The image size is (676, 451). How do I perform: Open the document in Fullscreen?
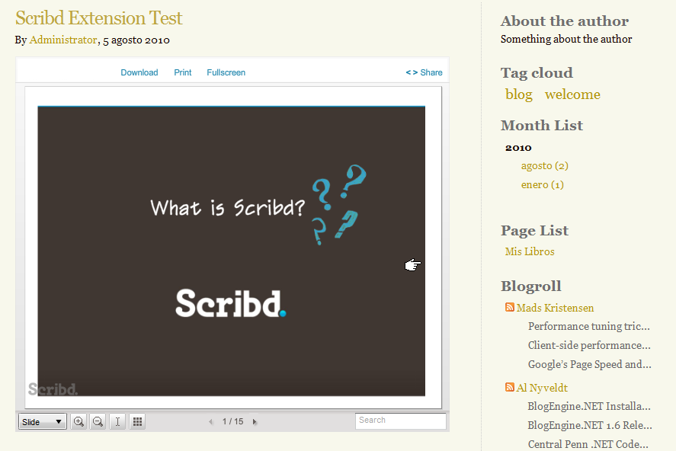point(226,72)
